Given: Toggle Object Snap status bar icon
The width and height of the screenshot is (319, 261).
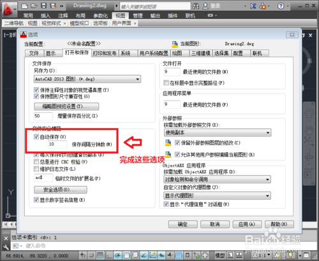Looking at the screenshot, I should pos(126,255).
